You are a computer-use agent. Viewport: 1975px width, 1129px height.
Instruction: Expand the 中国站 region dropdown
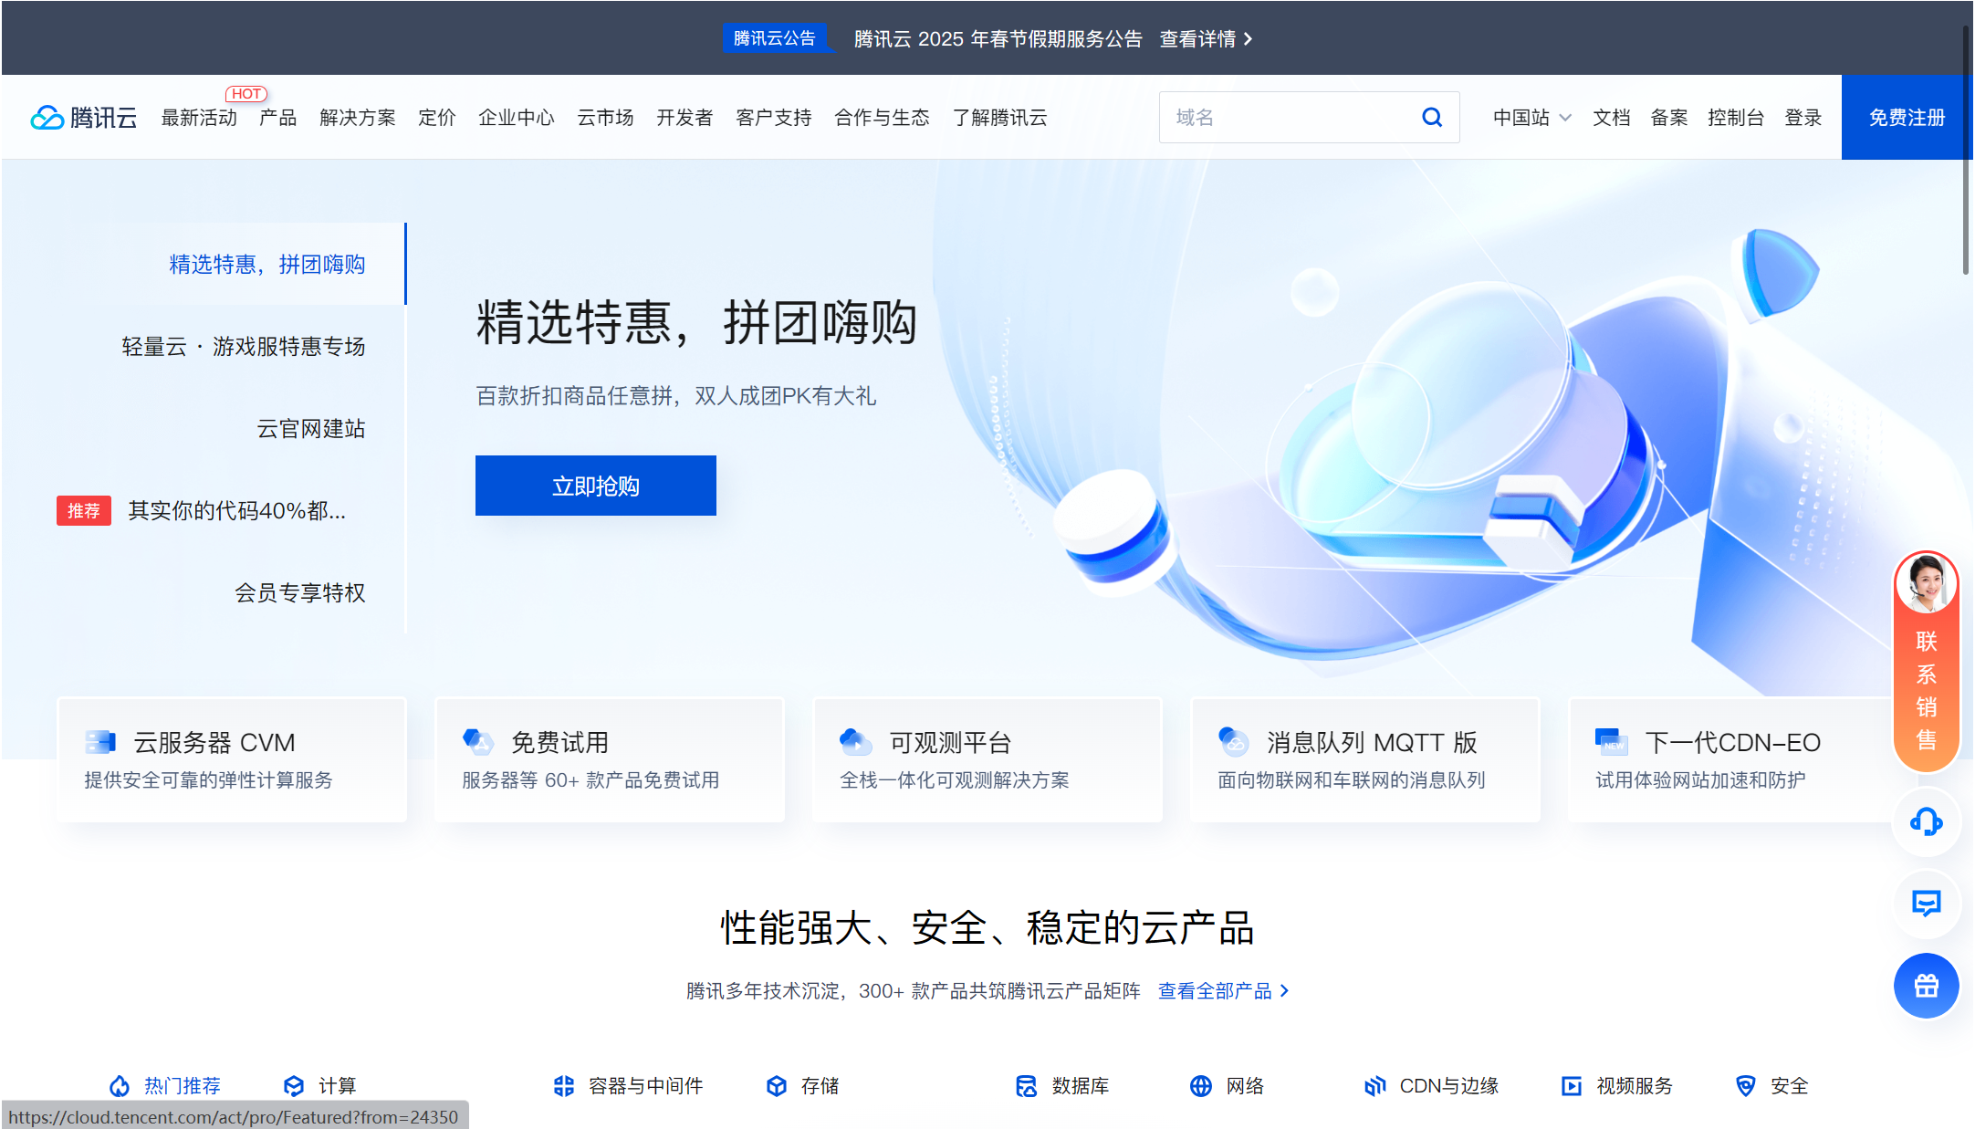pyautogui.click(x=1531, y=117)
